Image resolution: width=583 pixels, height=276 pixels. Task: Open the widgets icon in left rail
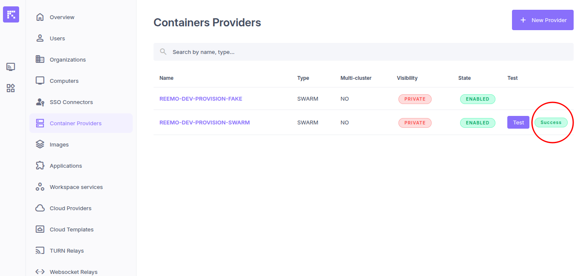coord(11,88)
